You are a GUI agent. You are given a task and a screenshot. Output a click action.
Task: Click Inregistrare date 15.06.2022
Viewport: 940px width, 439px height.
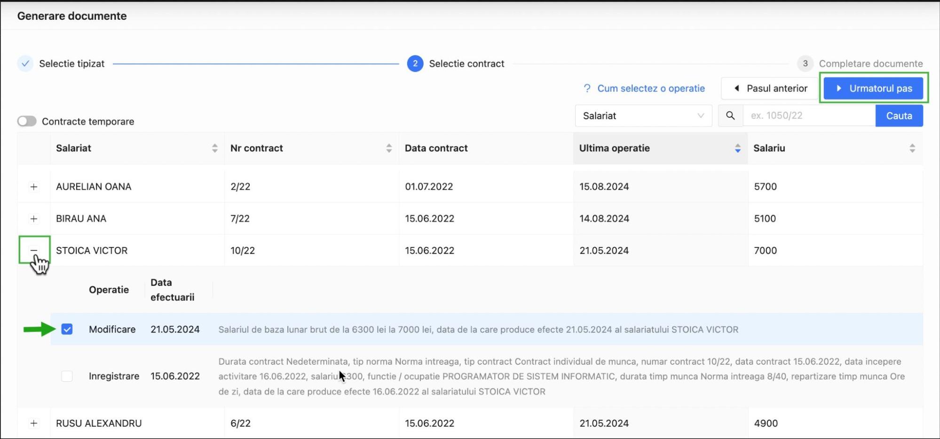coord(175,376)
